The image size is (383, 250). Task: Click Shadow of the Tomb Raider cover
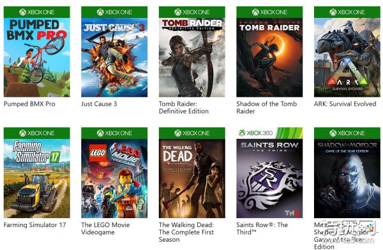click(269, 57)
